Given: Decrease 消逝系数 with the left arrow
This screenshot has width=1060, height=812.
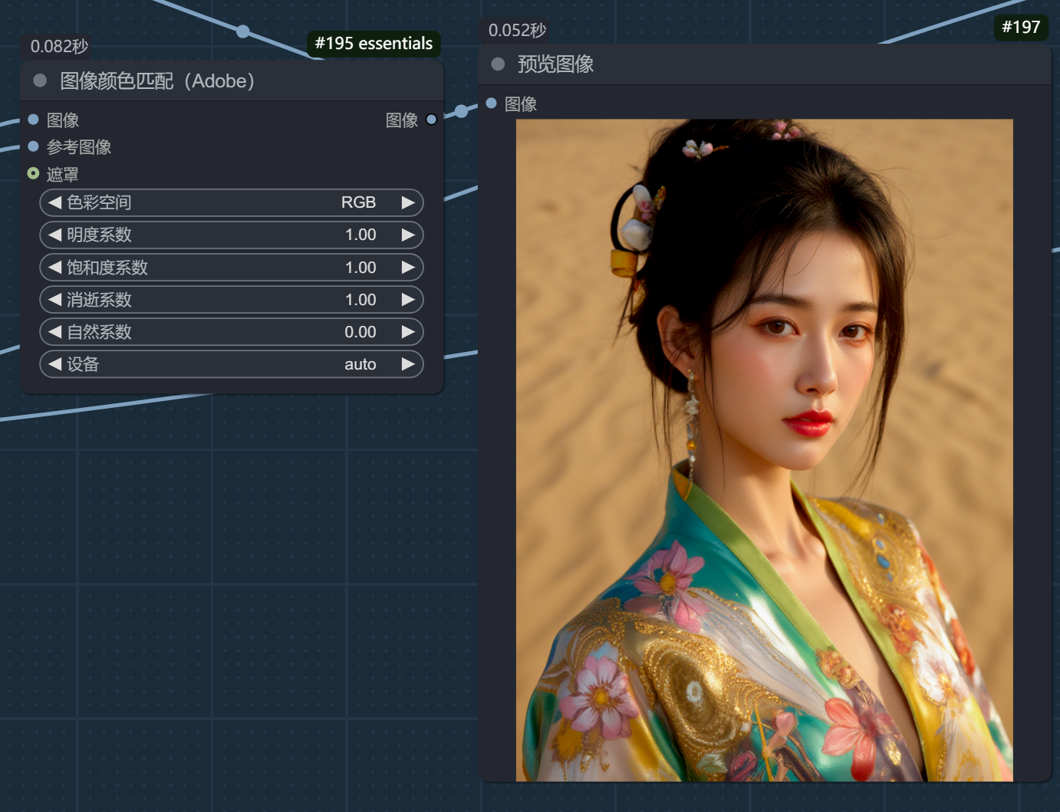Looking at the screenshot, I should click(x=54, y=300).
